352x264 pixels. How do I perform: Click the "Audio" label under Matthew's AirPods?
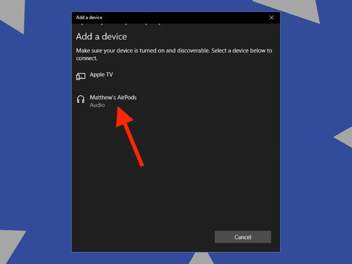(97, 105)
